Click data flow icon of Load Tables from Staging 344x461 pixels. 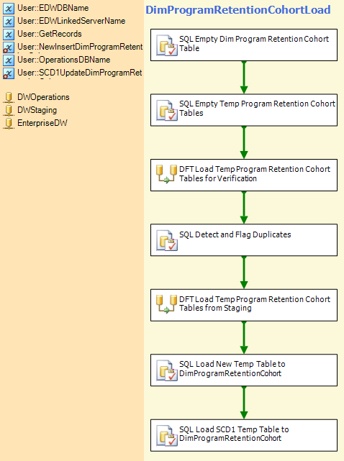point(166,304)
